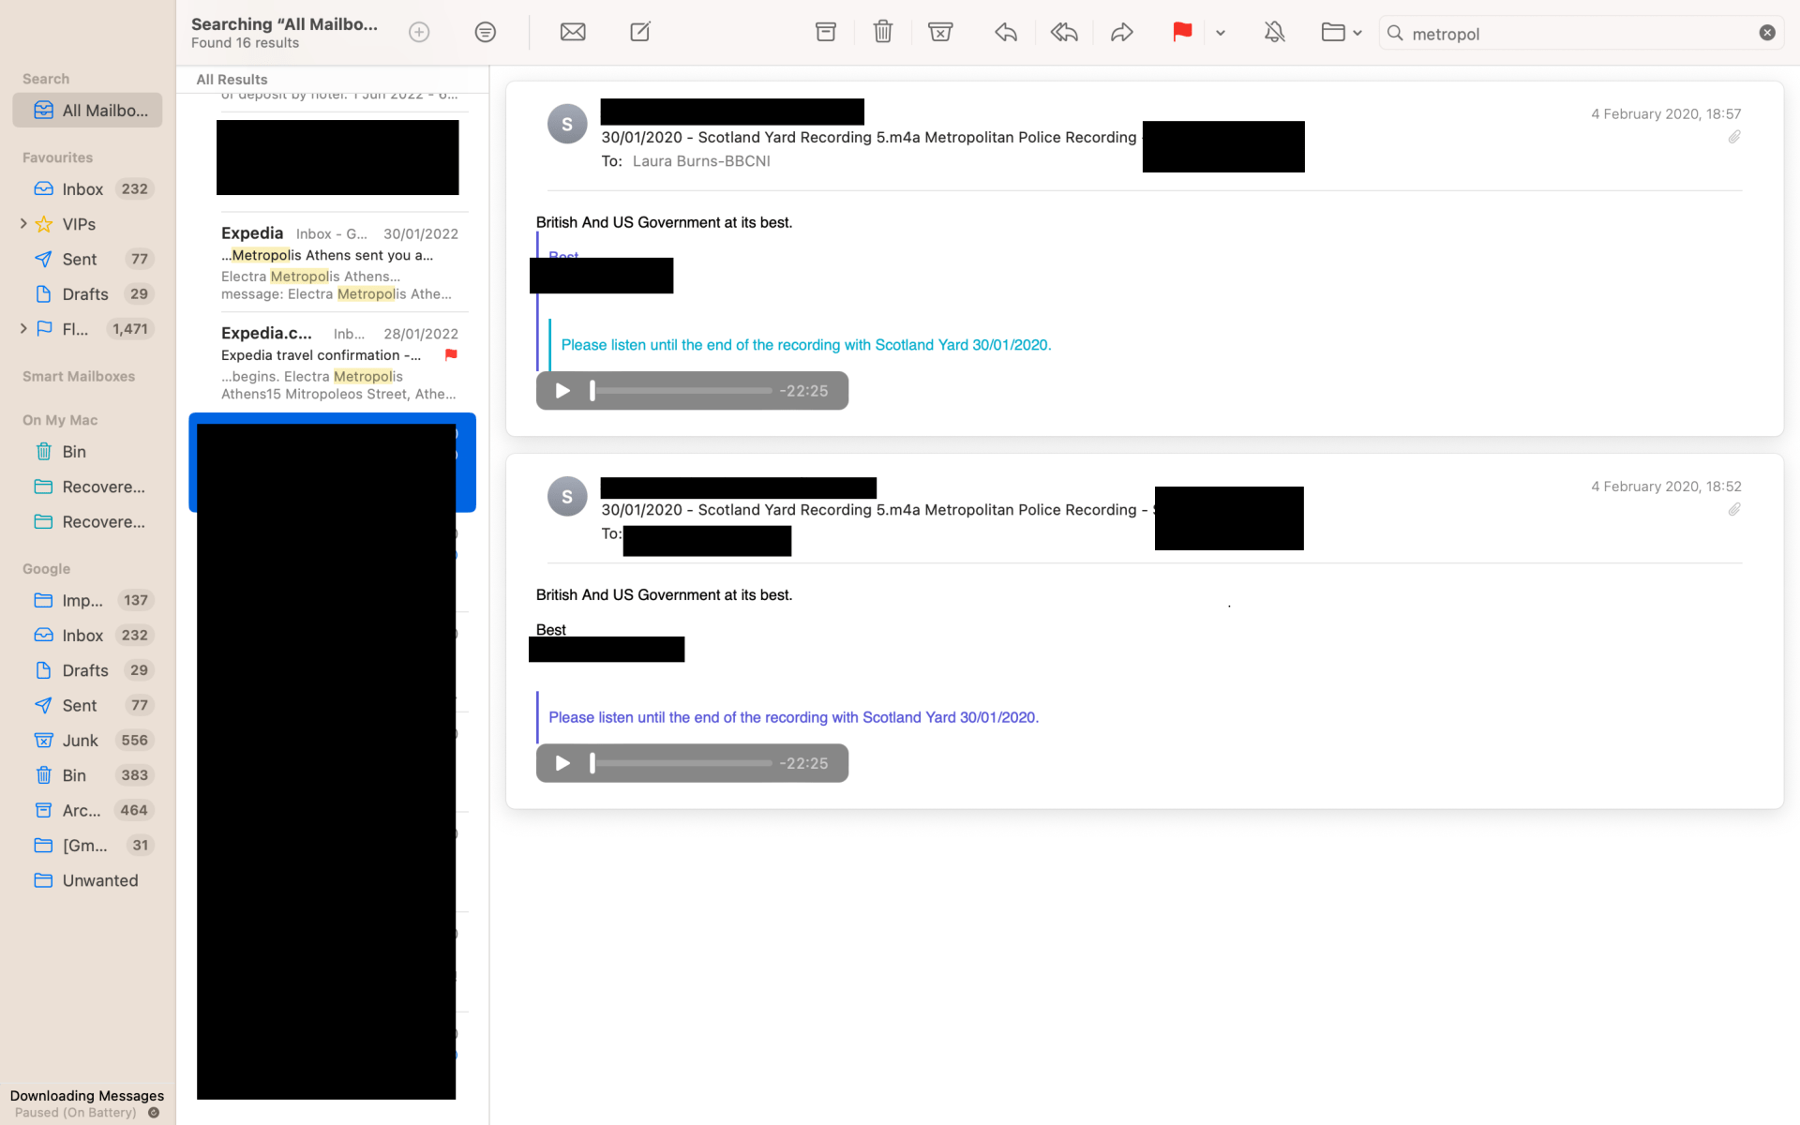Screen dimensions: 1800x1125
Task: Play the first audio recording
Action: pos(562,391)
